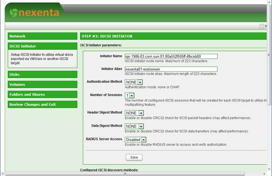Click 'Authentication mode: none or CHAP.' hint
The image size is (272, 176).
tap(153, 87)
